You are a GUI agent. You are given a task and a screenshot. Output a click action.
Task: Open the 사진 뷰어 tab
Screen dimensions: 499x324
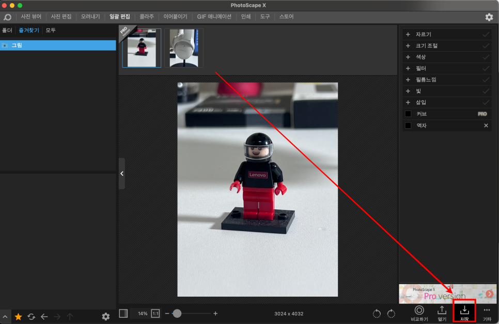[x=31, y=17]
